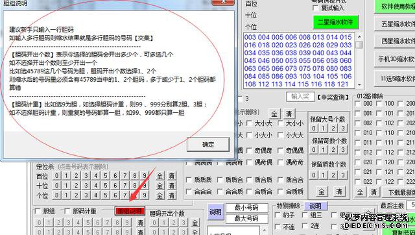
Task: Toggle the 胆码计重 checkbox
Action: [x=67, y=211]
